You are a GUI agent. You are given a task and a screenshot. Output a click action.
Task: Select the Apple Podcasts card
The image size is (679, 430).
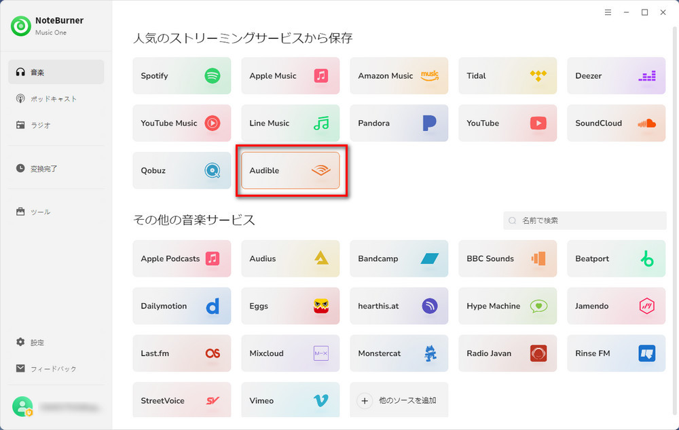click(182, 258)
